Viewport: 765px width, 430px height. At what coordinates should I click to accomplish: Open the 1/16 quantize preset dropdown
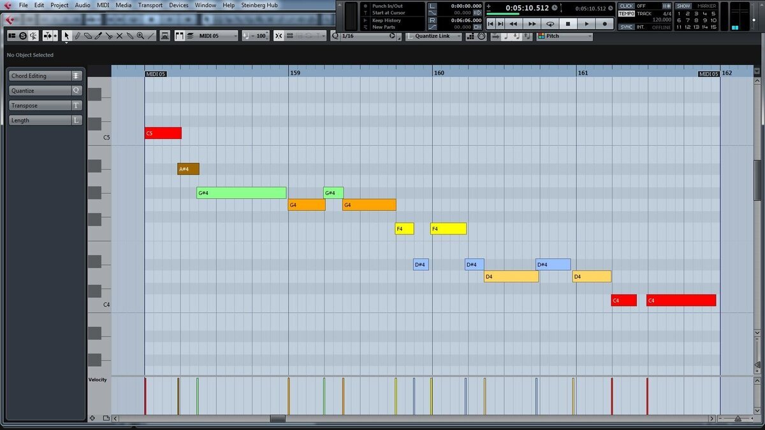tap(368, 36)
